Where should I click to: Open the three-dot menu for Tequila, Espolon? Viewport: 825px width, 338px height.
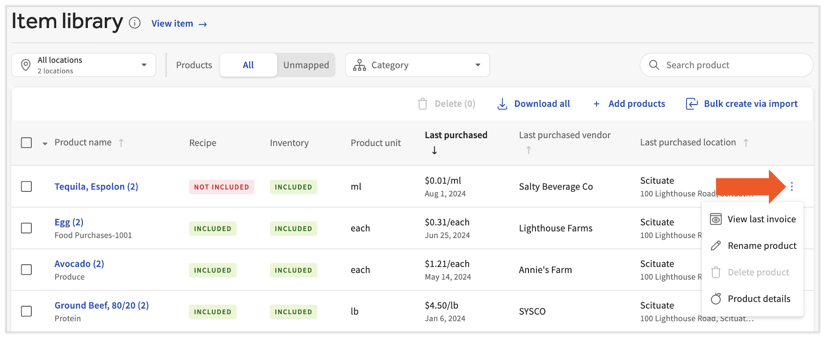pos(791,187)
